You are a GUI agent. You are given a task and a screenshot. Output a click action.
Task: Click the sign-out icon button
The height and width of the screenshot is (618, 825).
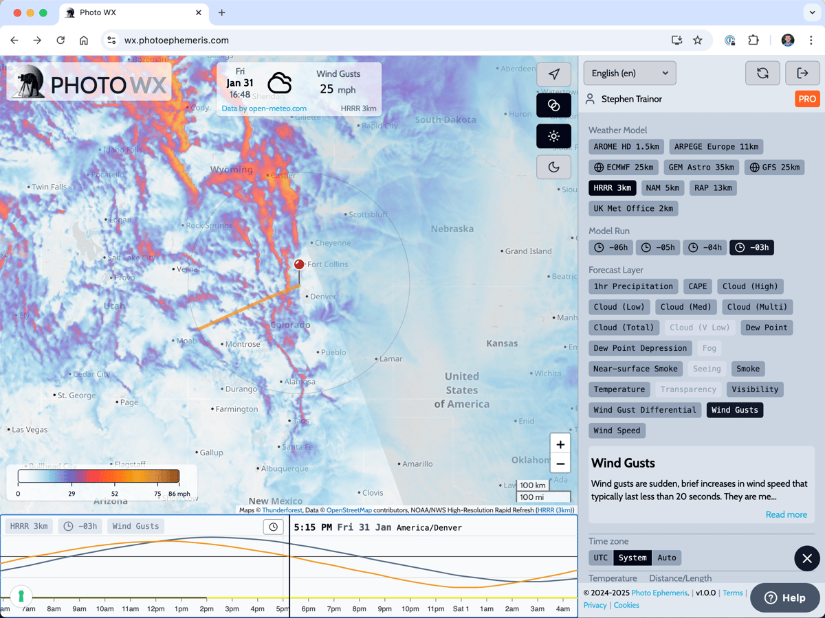tap(802, 73)
